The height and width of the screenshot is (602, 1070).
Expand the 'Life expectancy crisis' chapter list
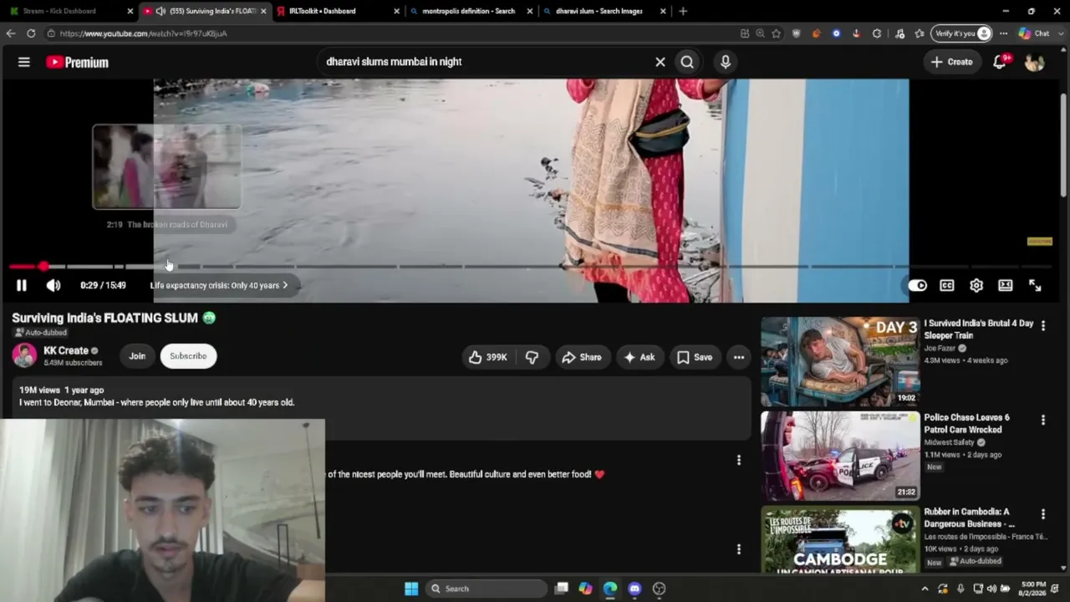(x=219, y=285)
